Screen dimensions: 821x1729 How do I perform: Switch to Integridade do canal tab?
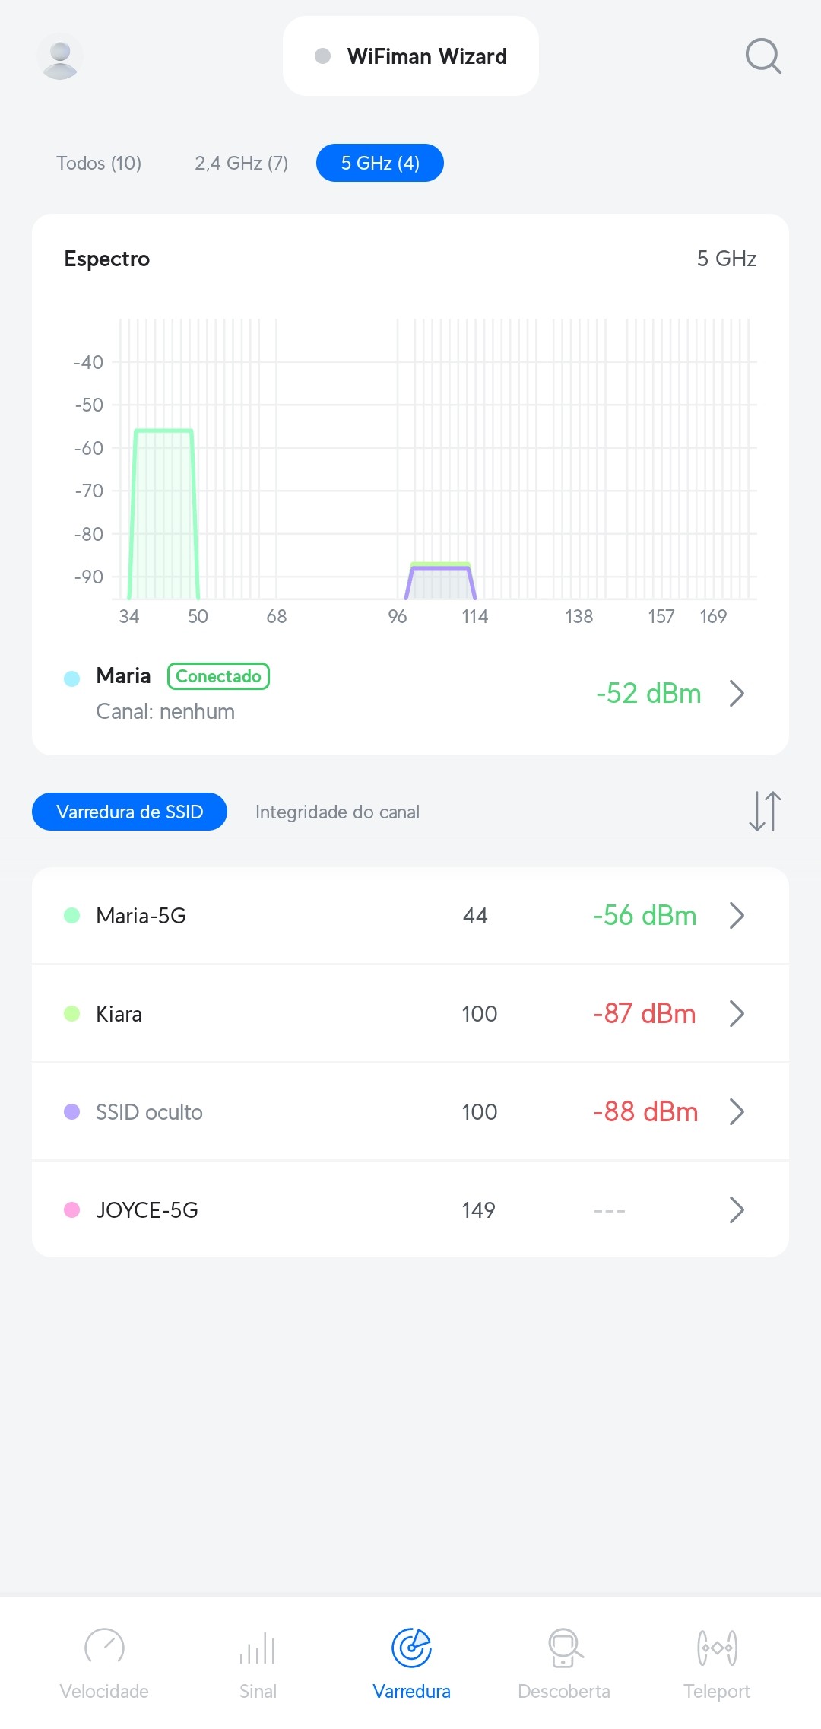click(337, 812)
